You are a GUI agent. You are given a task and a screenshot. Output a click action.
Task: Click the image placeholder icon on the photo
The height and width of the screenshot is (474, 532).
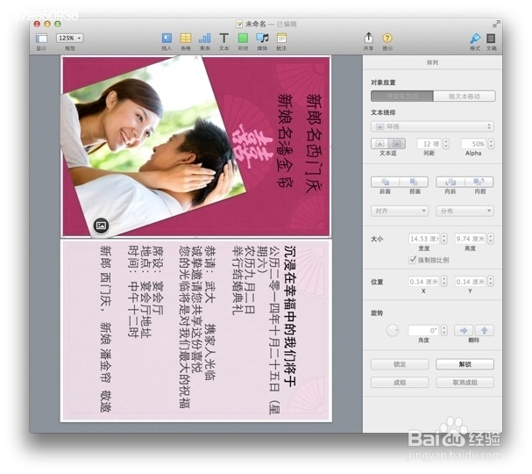click(x=101, y=226)
